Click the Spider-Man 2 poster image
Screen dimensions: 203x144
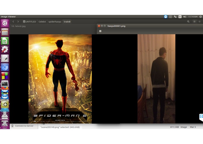tap(60, 79)
